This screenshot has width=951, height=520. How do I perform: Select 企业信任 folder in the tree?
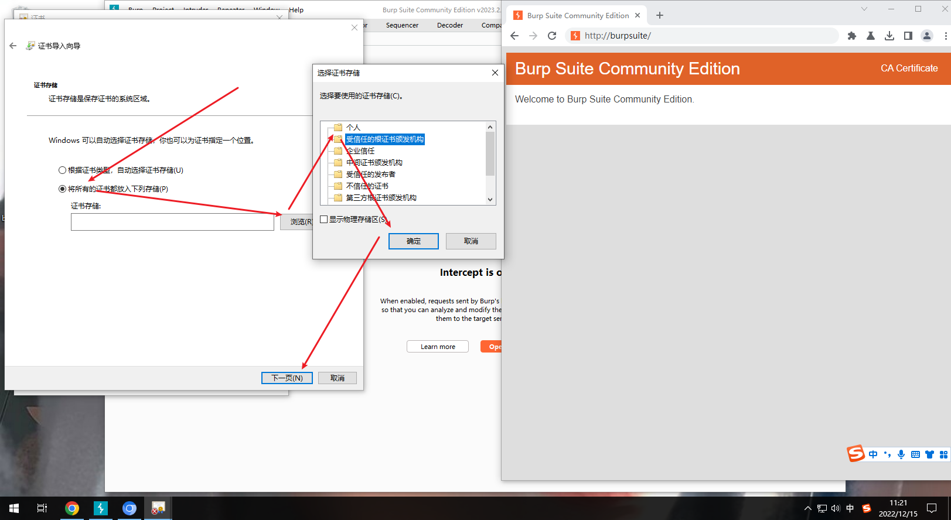pyautogui.click(x=360, y=150)
